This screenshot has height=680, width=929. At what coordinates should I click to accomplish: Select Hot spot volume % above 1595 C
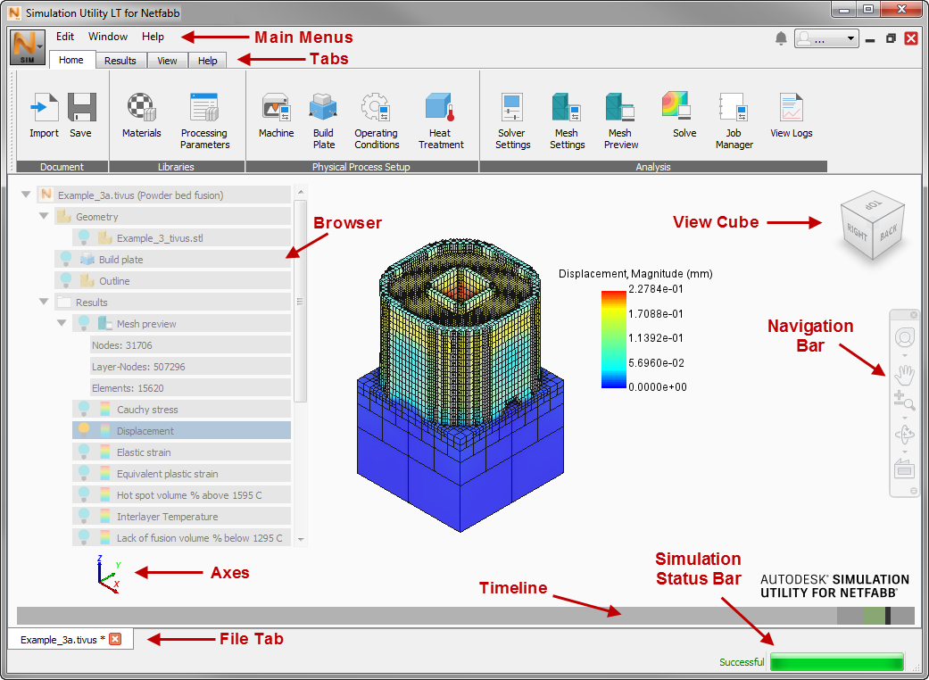click(181, 494)
